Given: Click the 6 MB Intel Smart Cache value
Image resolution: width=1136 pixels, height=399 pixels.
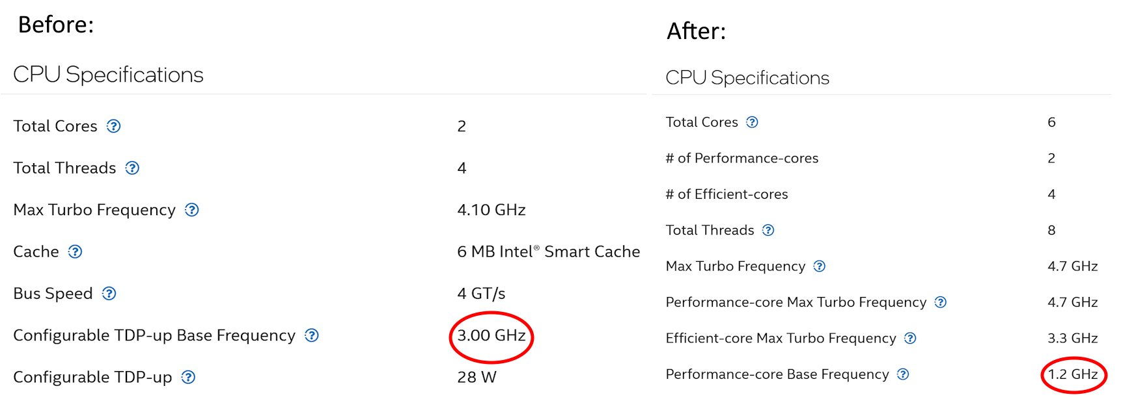Looking at the screenshot, I should [x=549, y=251].
